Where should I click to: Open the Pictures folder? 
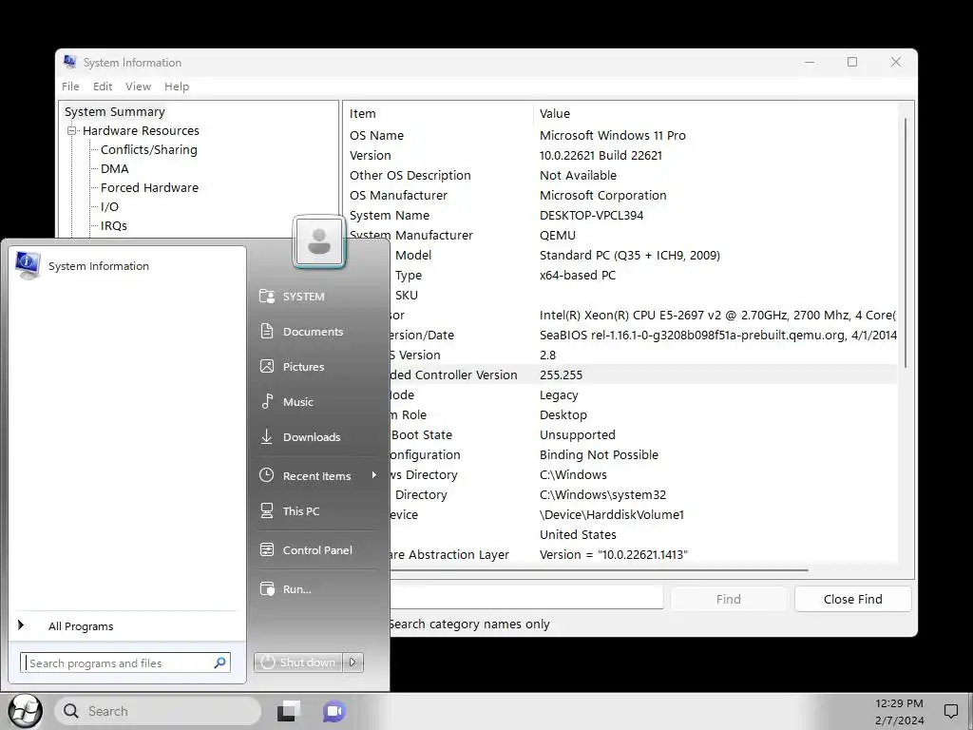(x=303, y=366)
